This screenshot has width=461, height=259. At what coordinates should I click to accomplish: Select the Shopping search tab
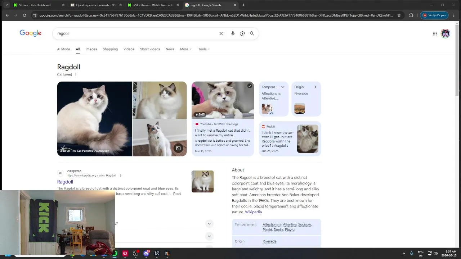110,49
